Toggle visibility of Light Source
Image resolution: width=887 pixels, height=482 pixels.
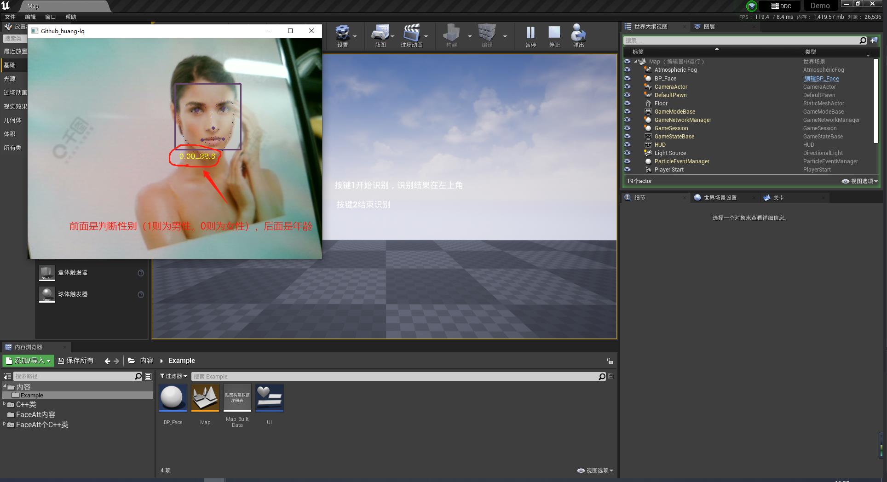(x=627, y=153)
